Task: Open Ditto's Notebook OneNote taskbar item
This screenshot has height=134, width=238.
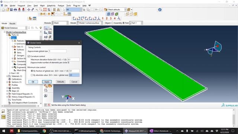Action: [x=160, y=131]
